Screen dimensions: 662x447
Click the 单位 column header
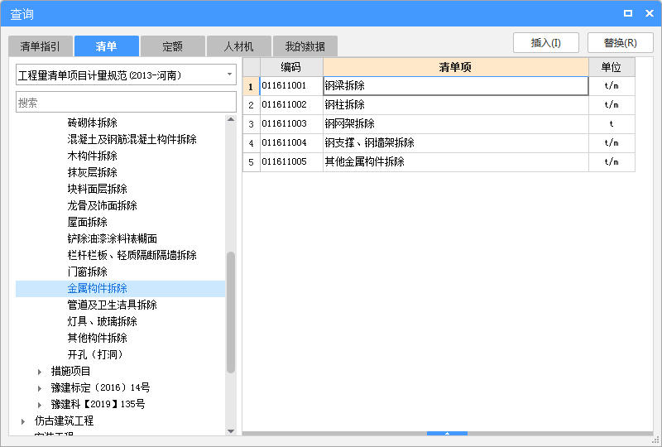[x=612, y=67]
